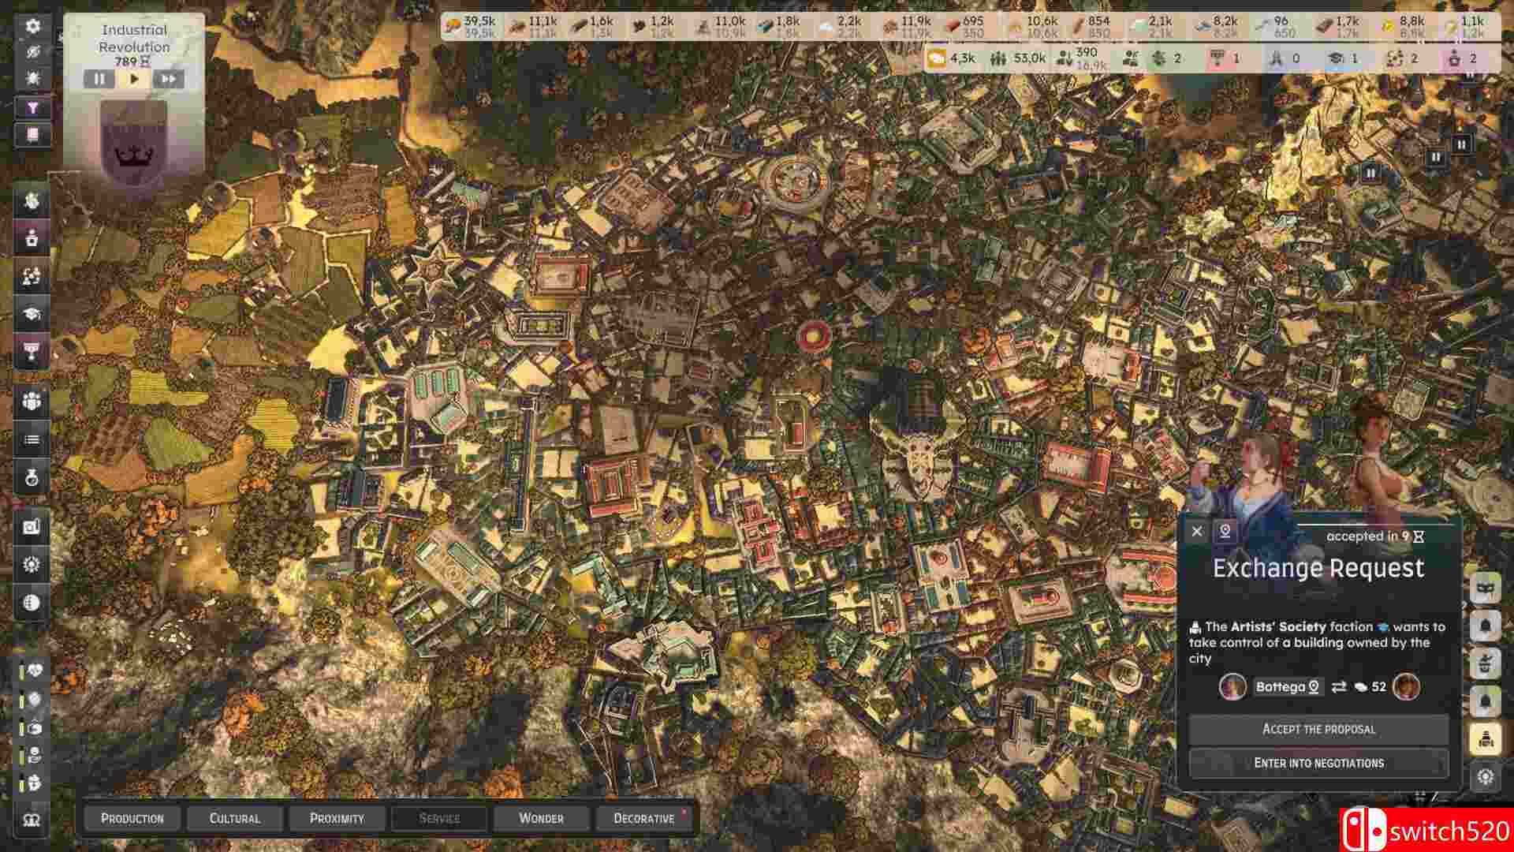Toggle the crossed-out eye visibility icon
Image resolution: width=1514 pixels, height=852 pixels.
(32, 52)
